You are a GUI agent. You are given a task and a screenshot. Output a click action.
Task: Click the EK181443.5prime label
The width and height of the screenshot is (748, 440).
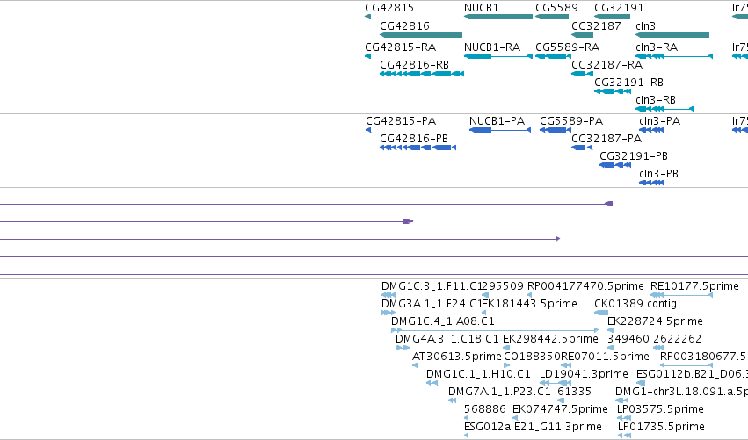529,304
